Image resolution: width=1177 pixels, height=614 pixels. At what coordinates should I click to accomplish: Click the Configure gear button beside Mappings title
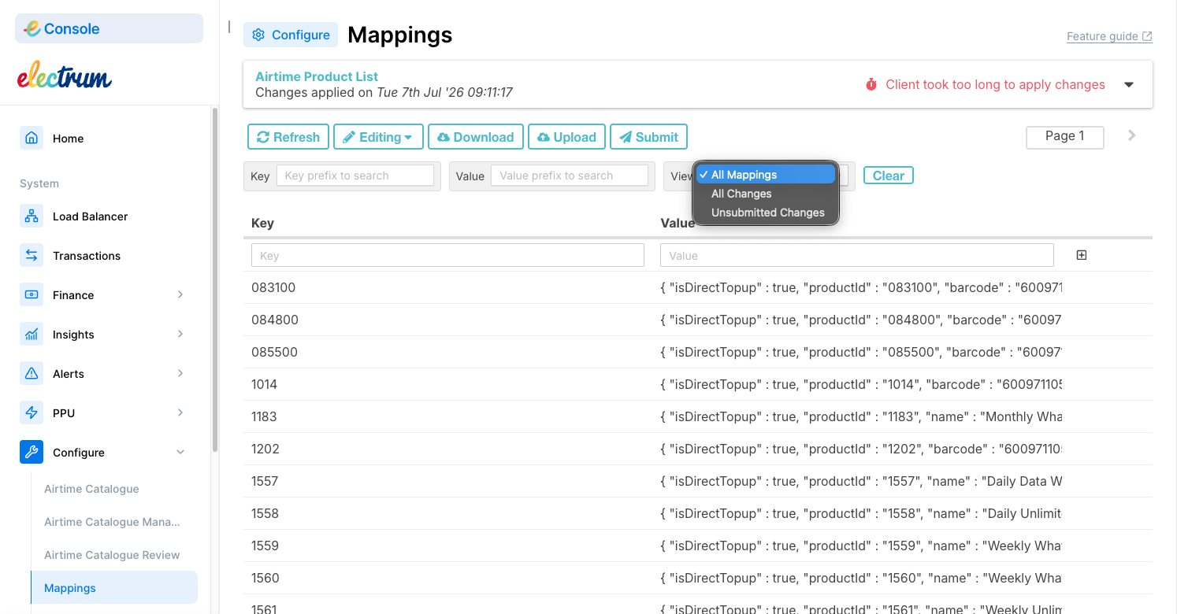[x=291, y=35]
